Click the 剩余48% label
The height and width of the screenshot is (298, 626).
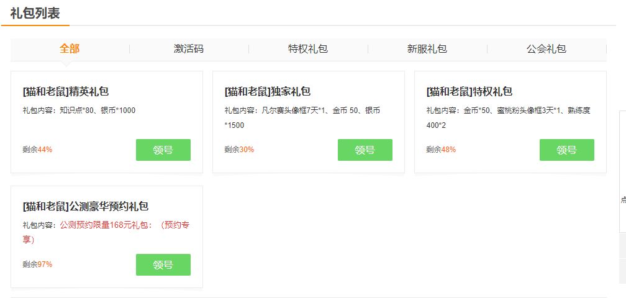(x=441, y=150)
